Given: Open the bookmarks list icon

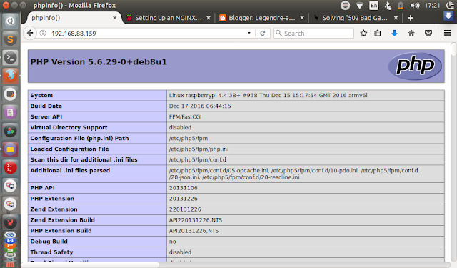Looking at the screenshot, I should tap(378, 34).
